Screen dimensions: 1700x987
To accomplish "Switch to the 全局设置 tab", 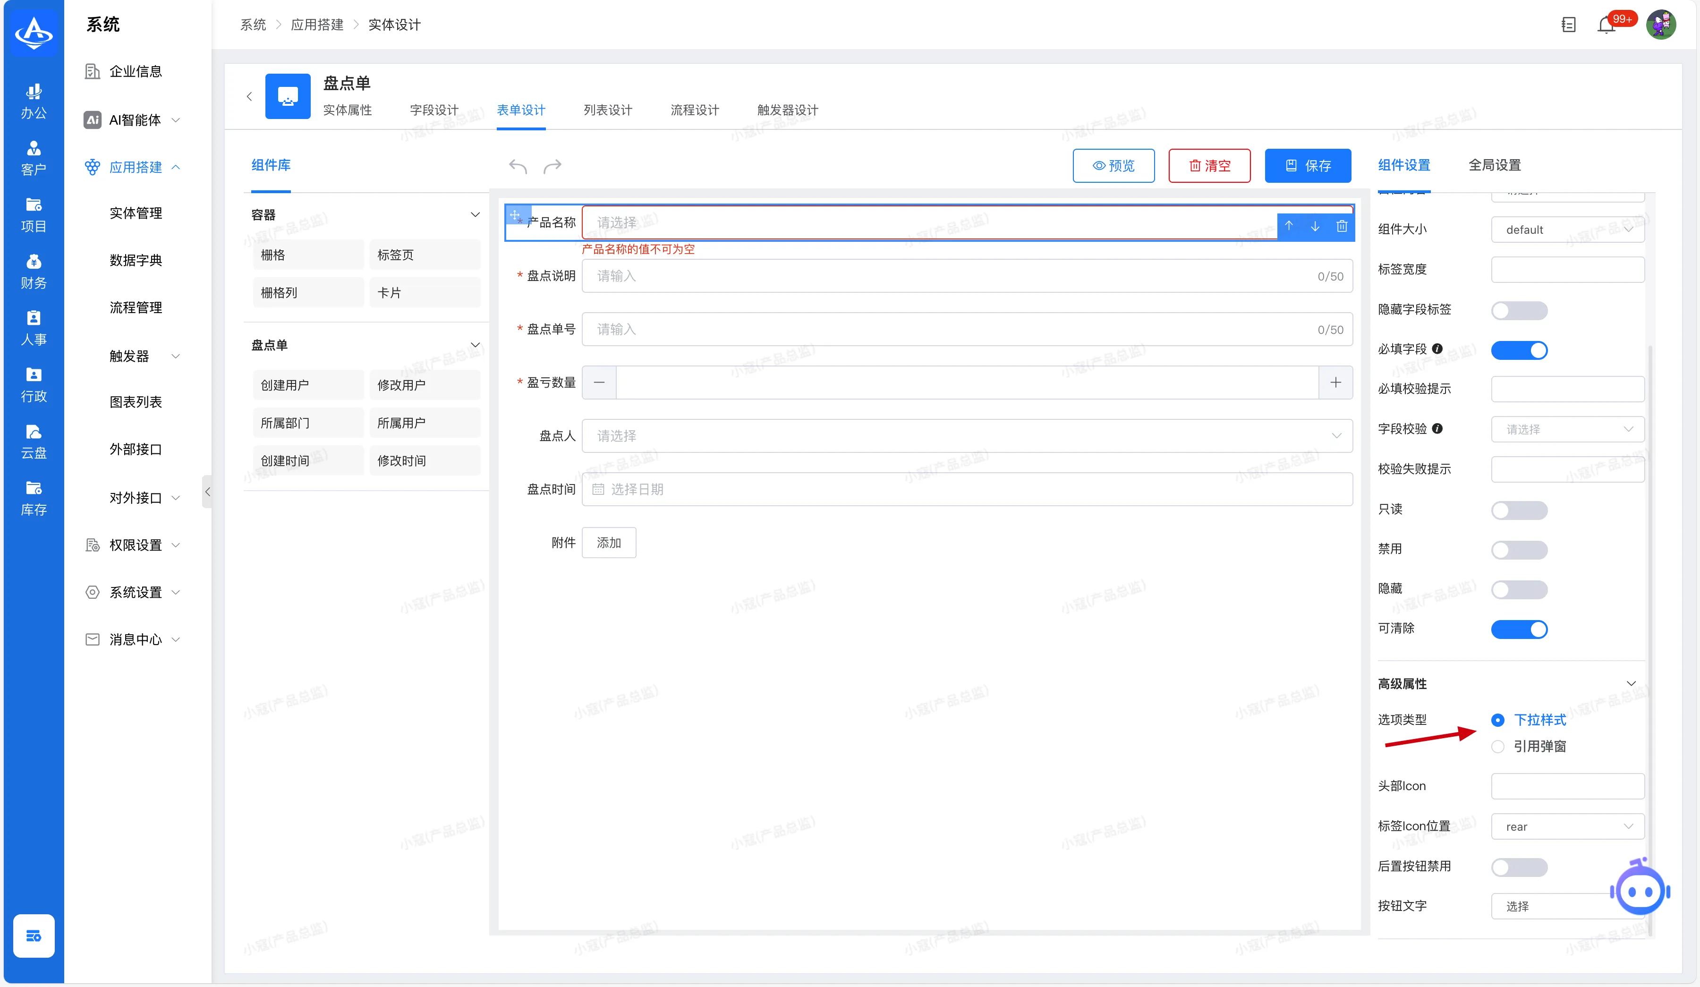I will pos(1494,165).
